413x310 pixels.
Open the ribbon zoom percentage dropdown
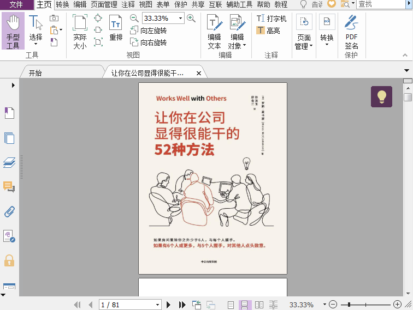pos(180,18)
